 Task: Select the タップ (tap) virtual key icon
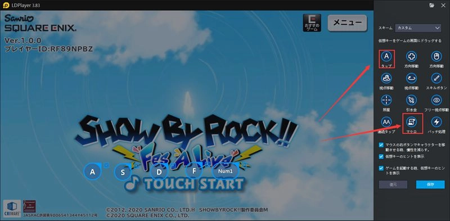click(x=386, y=57)
